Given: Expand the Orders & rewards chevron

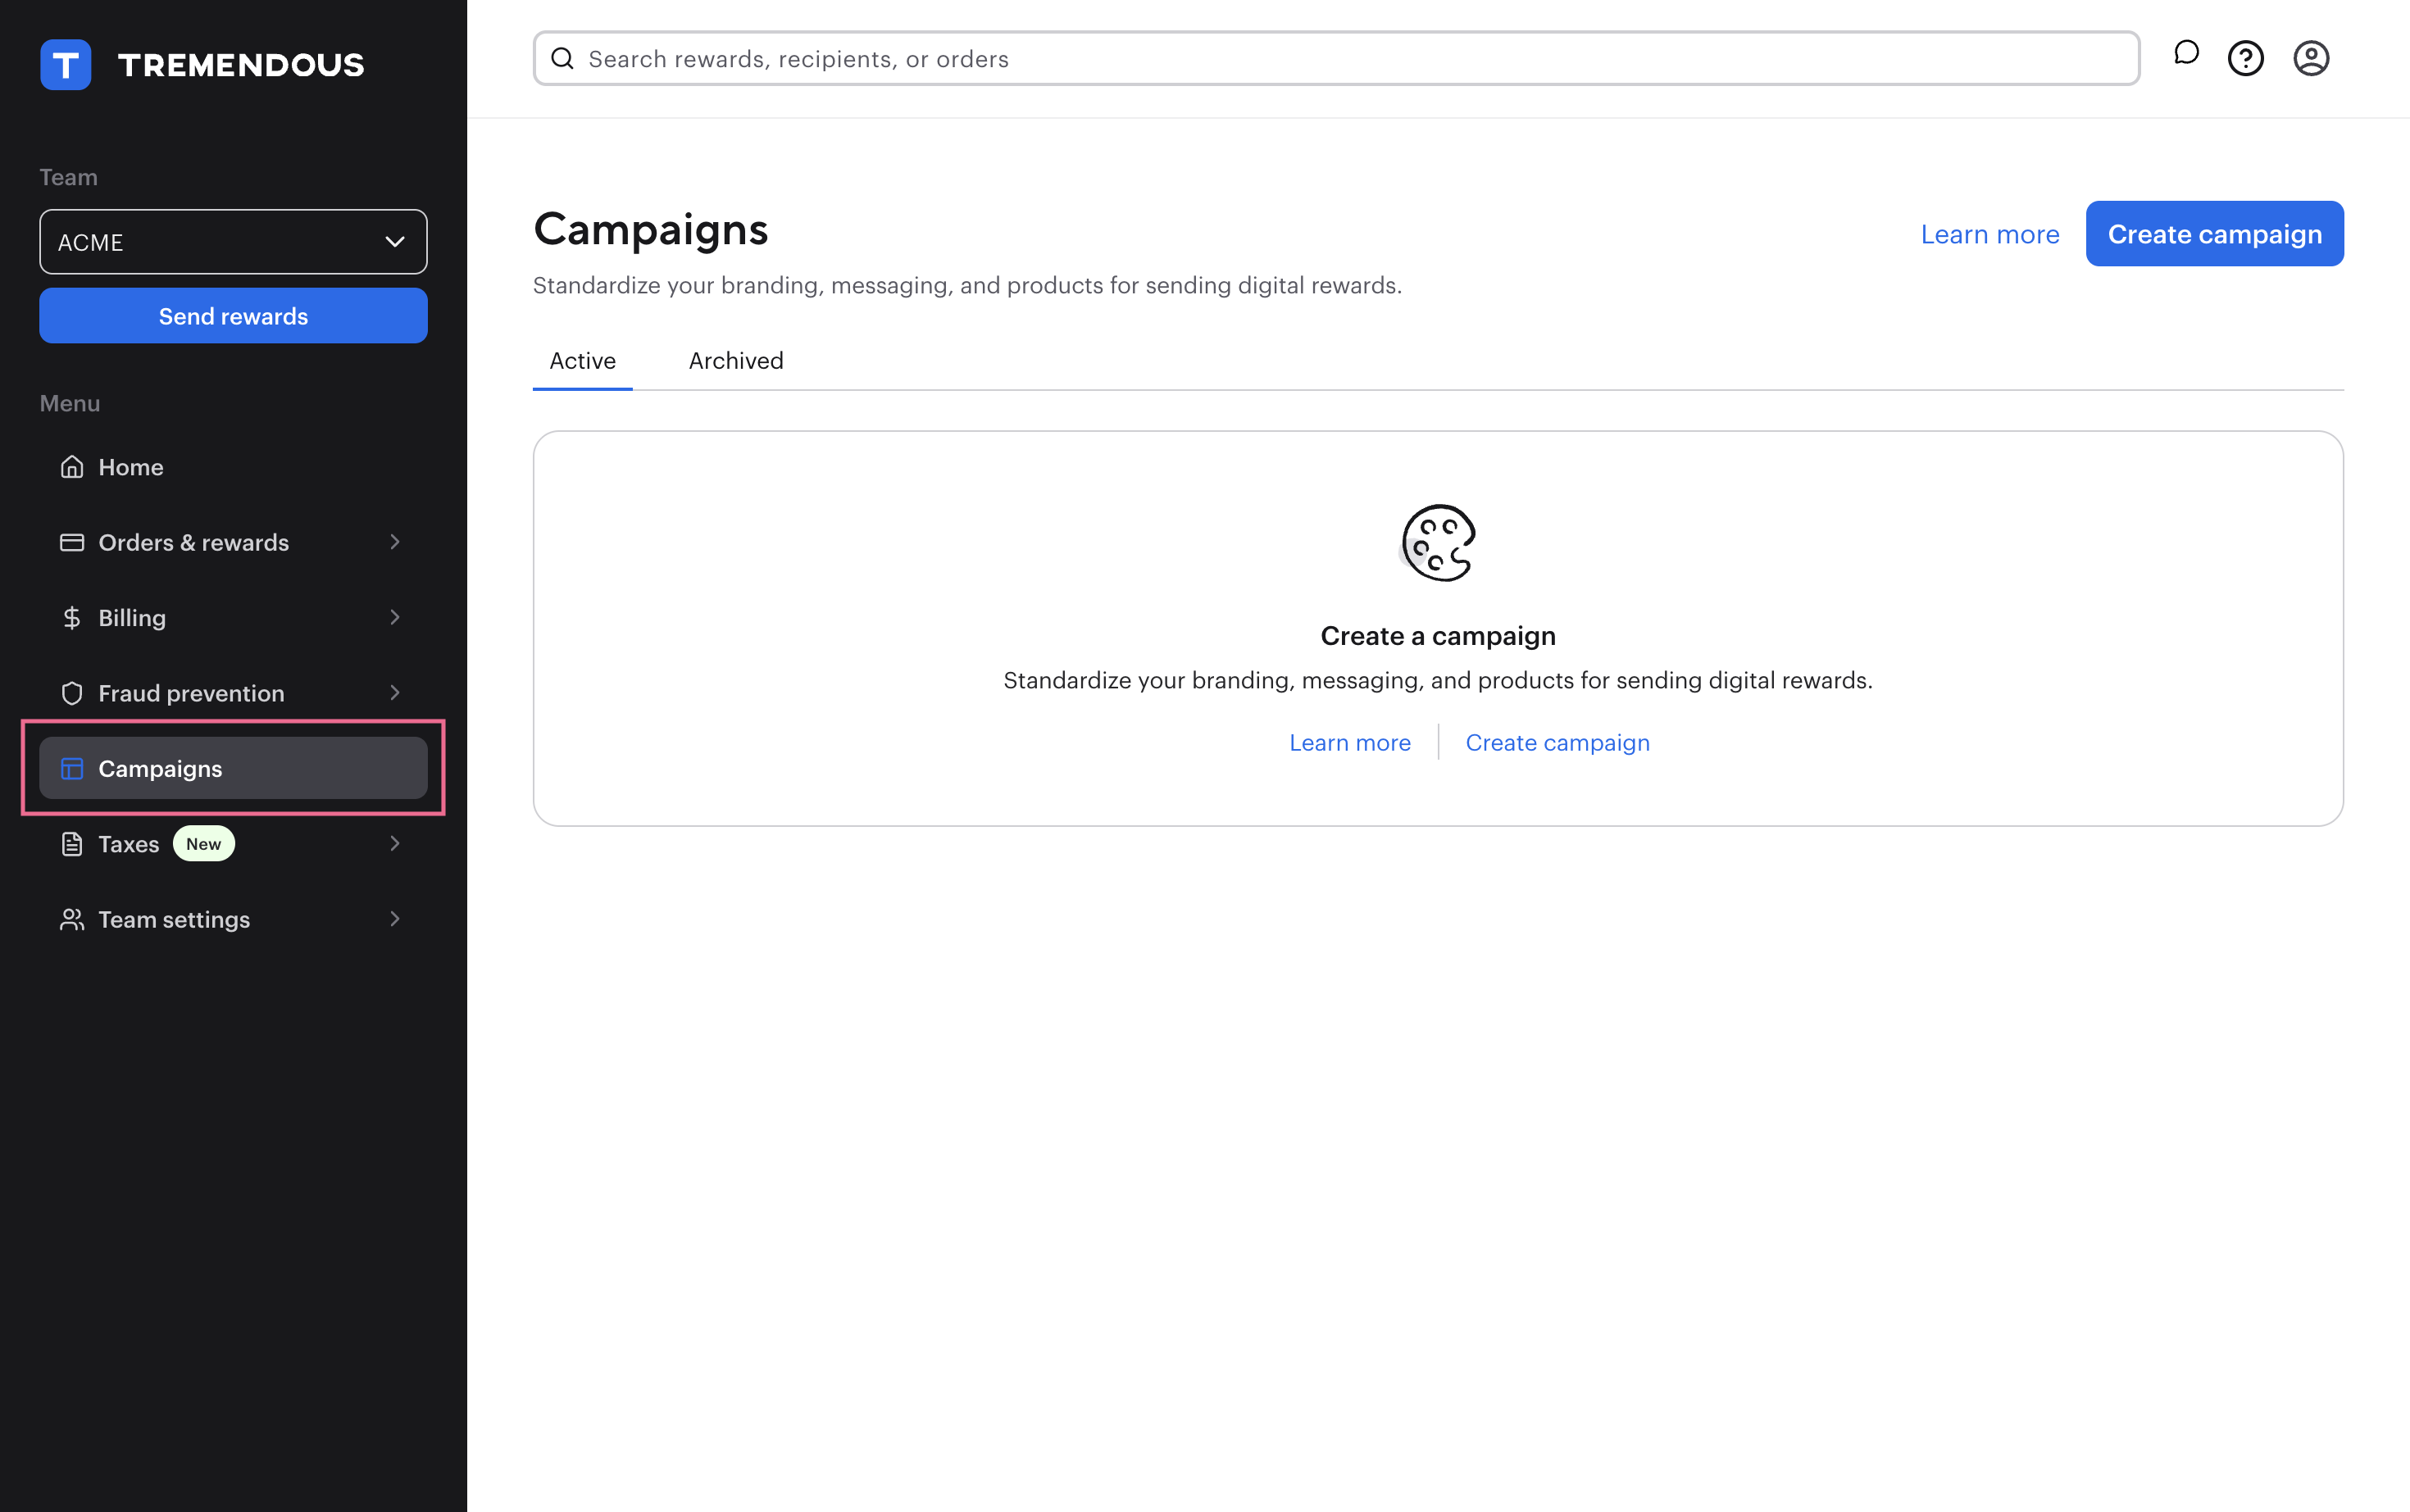Looking at the screenshot, I should click(395, 542).
